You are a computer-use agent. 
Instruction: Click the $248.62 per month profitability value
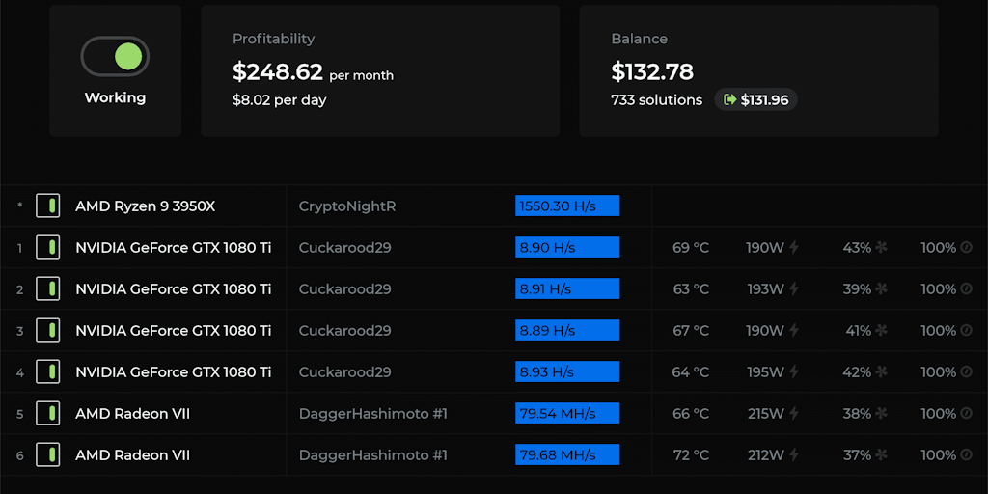point(314,72)
